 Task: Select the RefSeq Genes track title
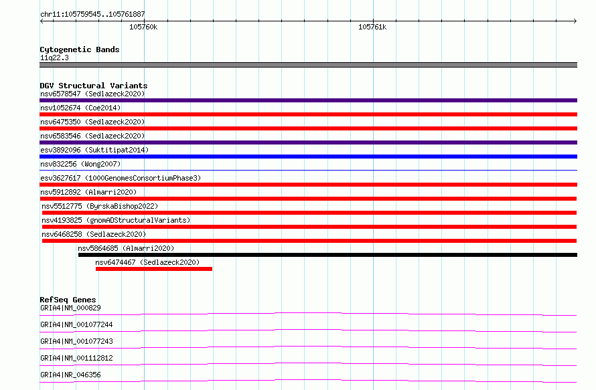point(68,300)
